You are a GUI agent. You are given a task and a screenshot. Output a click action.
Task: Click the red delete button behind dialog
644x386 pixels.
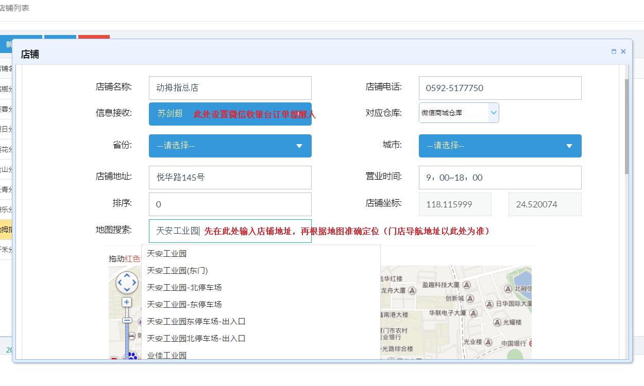(x=94, y=37)
